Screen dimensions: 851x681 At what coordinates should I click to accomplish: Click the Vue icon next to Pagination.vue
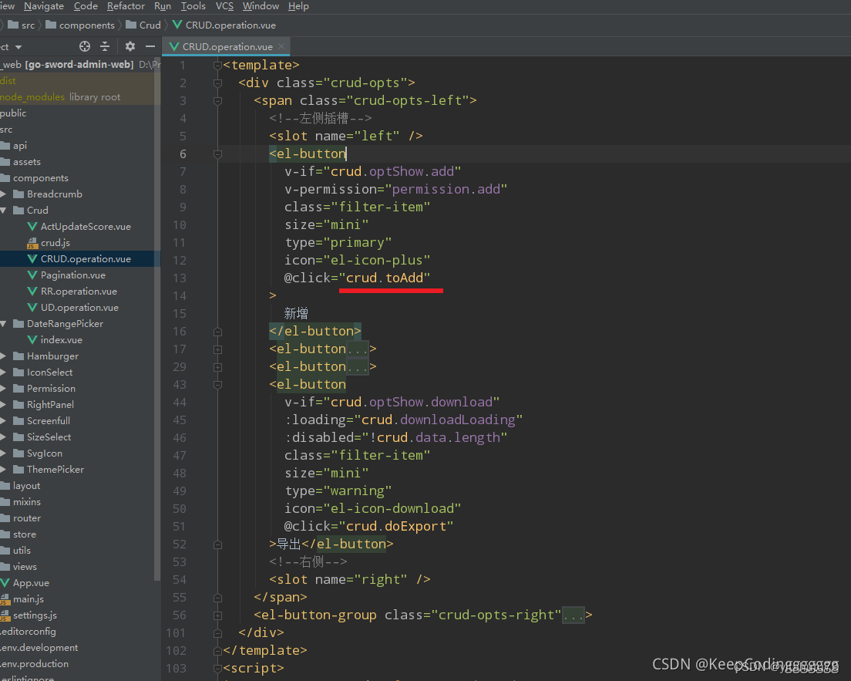[32, 275]
